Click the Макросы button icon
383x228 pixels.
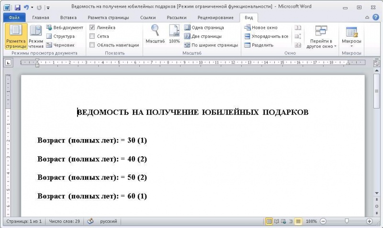(x=351, y=32)
